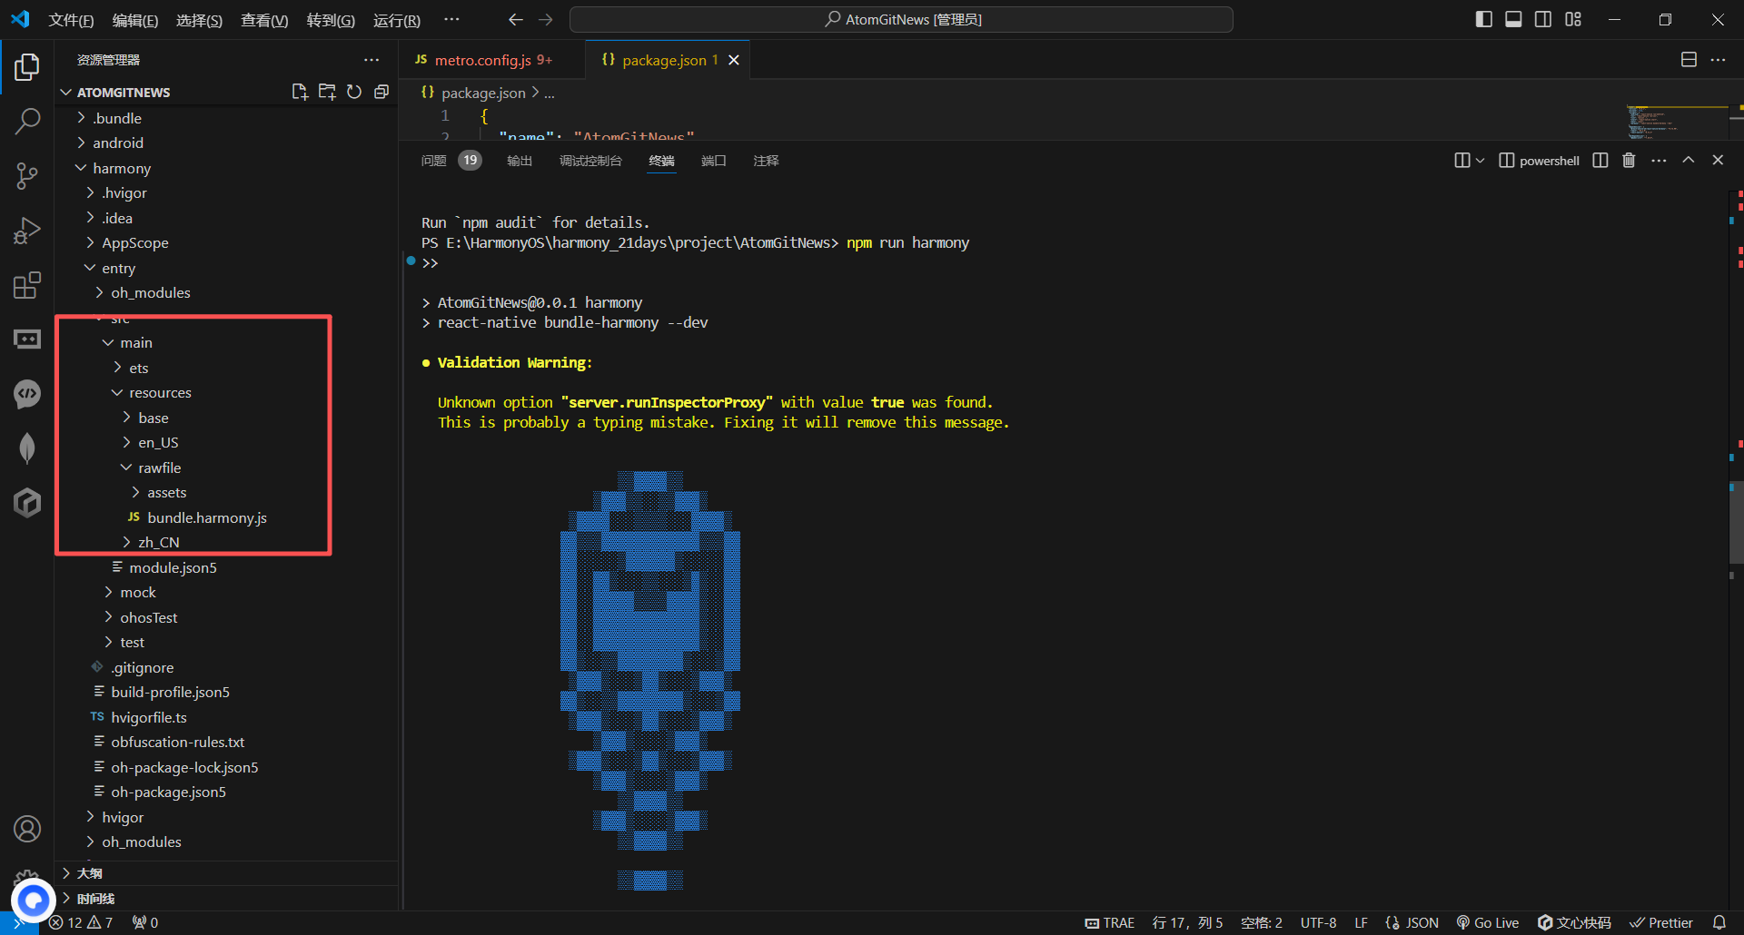The image size is (1744, 935).
Task: Change indentation via 空格: 2
Action: coord(1262,922)
